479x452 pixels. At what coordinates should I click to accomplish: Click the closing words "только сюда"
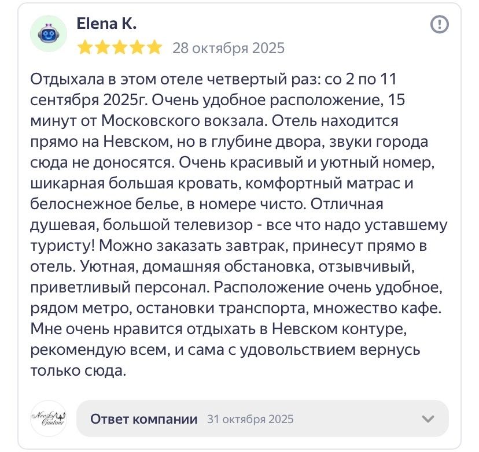[78, 371]
